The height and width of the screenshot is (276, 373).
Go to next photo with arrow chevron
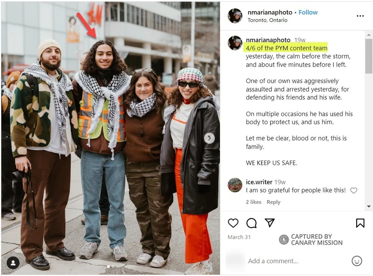[x=209, y=138]
